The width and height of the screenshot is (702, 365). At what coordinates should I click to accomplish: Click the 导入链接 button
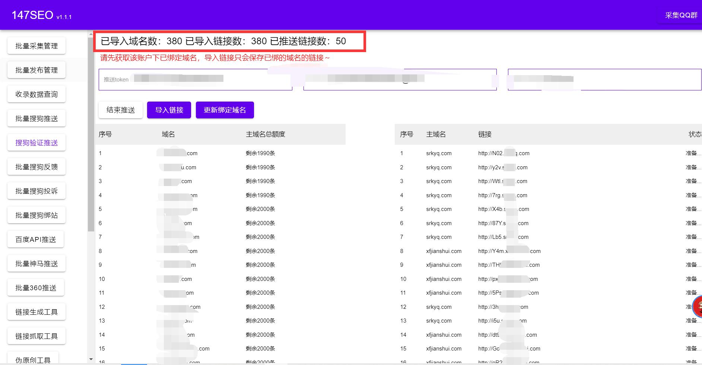pyautogui.click(x=169, y=110)
